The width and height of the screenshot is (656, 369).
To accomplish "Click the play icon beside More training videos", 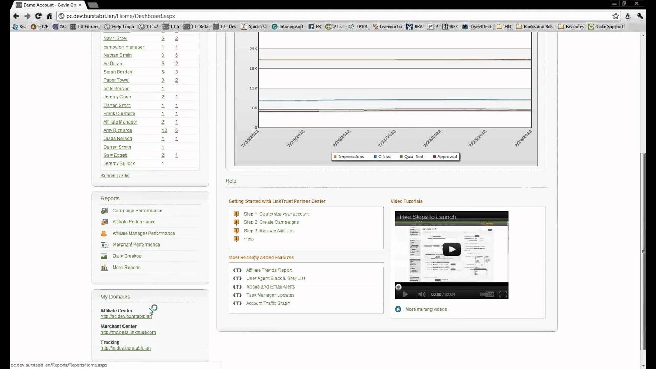I will coord(398,309).
